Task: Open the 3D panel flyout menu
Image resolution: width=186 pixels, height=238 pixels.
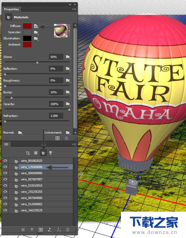Action: pos(74,144)
